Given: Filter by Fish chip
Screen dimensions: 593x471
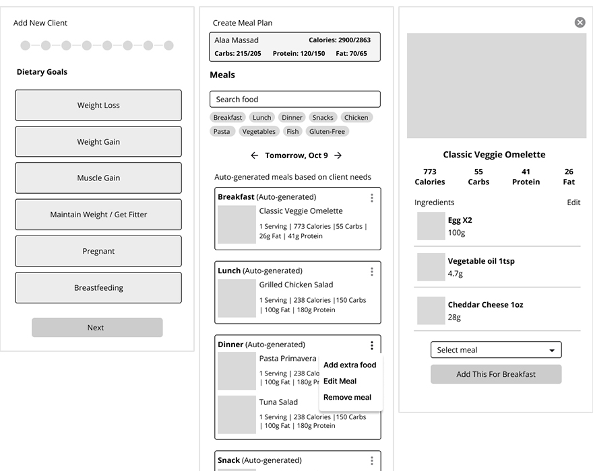Looking at the screenshot, I should click(x=292, y=131).
